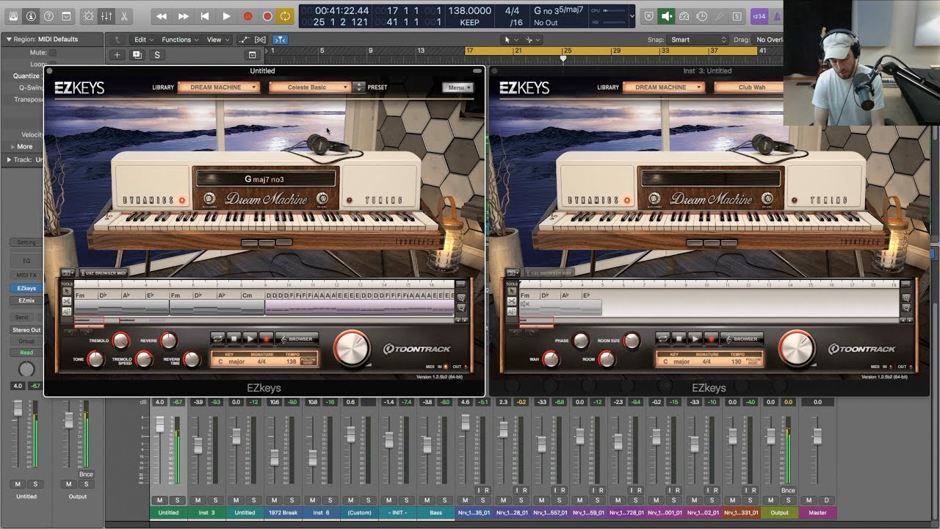Screen dimensions: 940x529
Task: Open the left-click pointer tool menu
Action: 510,40
